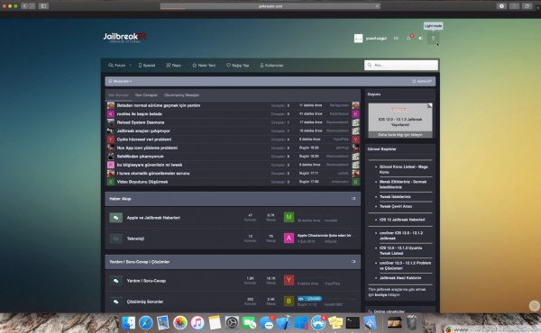
Task: Switch to the Son Cevaplar tab
Action: [x=146, y=95]
